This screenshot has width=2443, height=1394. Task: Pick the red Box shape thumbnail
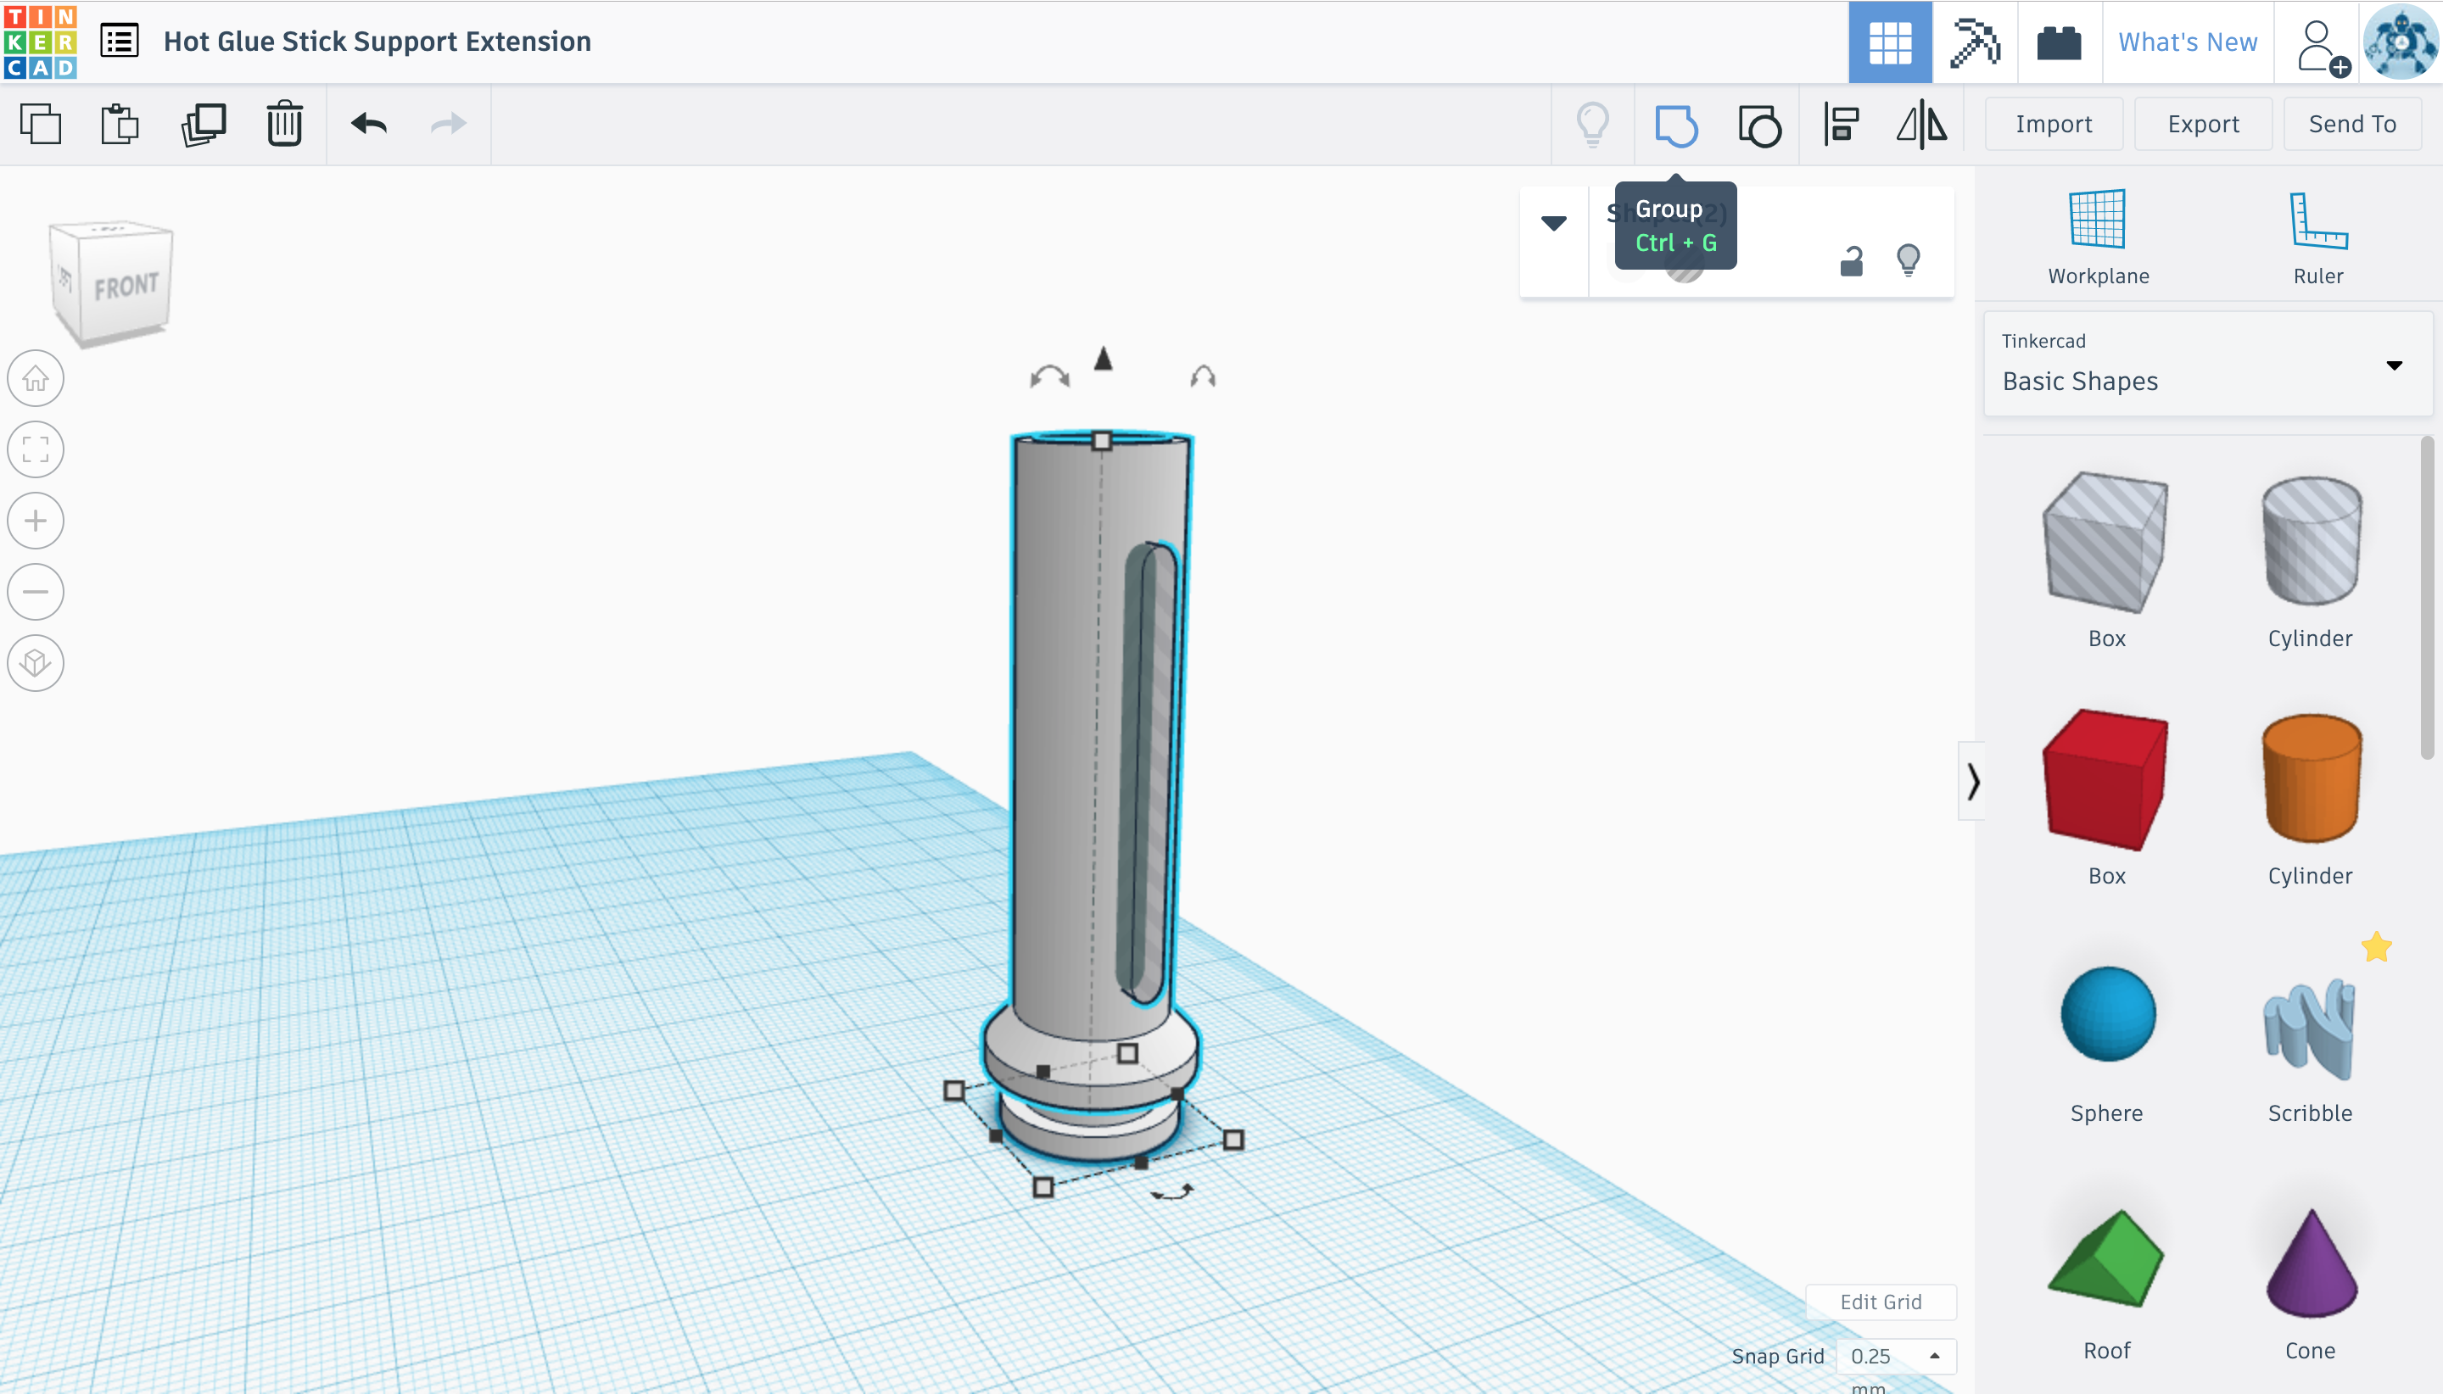pyautogui.click(x=2105, y=779)
